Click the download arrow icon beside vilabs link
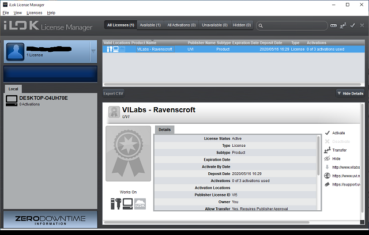The image size is (369, 235). coord(327,167)
